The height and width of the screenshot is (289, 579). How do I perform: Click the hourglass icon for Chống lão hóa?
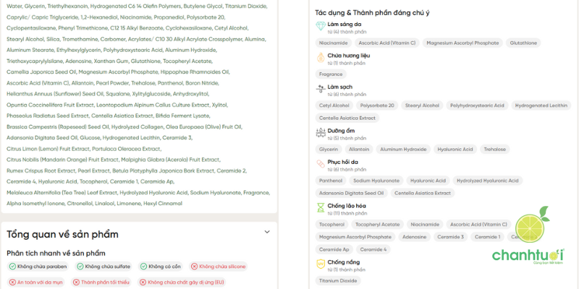321,208
